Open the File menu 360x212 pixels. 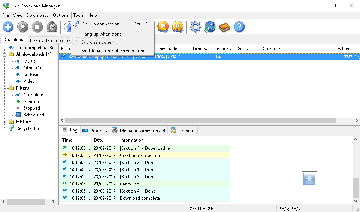pos(6,15)
